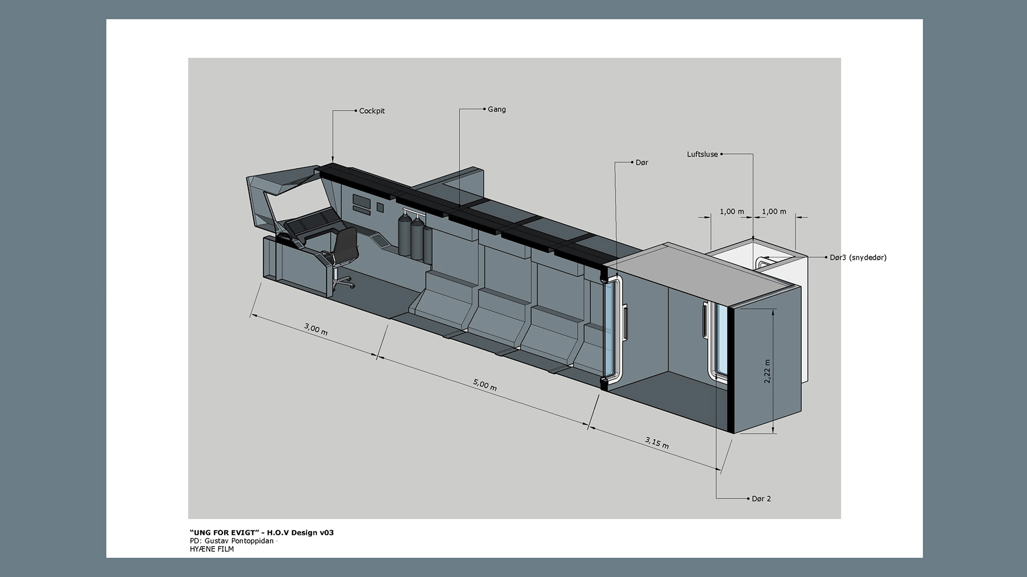Select the Gang annotation label
The image size is (1027, 577).
pos(496,109)
